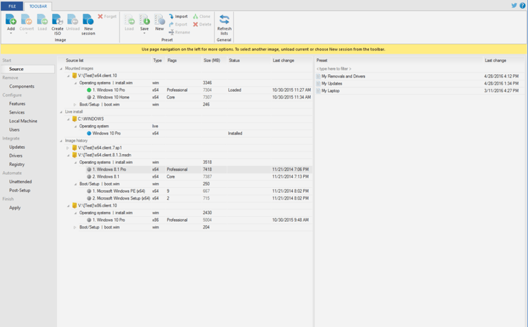Collapse the V:\[Test]\x64.client.8.1.3.msdn node

point(68,155)
